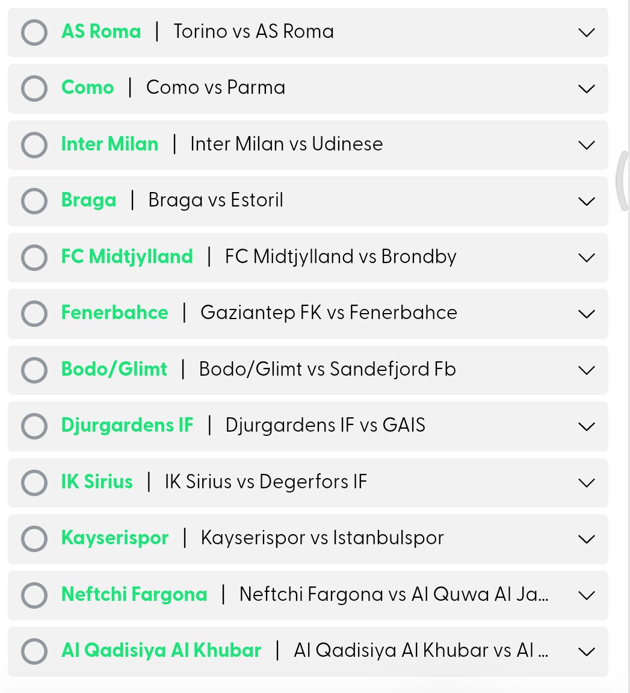
Task: Select the Al Qadisiya Al Khubar radio button
Action: click(34, 651)
